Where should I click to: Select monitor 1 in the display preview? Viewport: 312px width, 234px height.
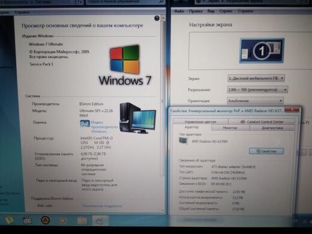click(262, 51)
